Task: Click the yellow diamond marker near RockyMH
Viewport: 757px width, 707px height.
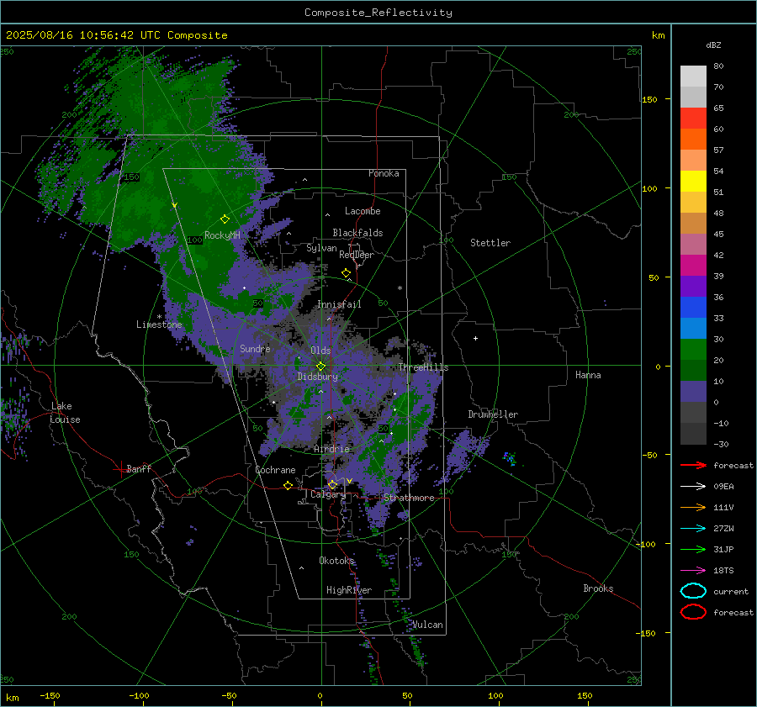Action: pos(225,219)
